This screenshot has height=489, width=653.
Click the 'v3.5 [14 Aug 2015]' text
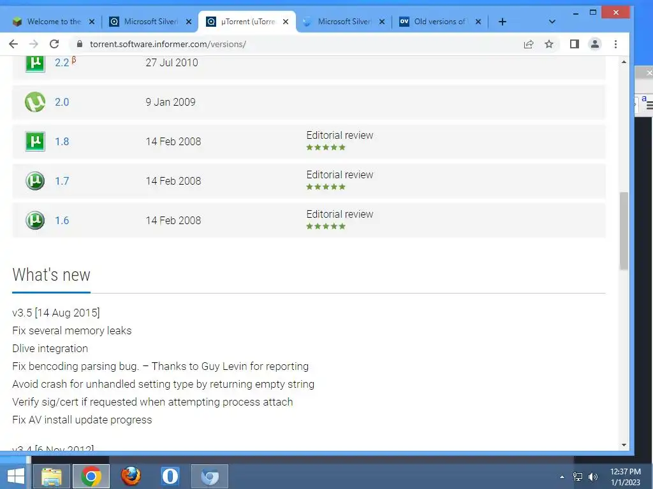click(x=56, y=313)
